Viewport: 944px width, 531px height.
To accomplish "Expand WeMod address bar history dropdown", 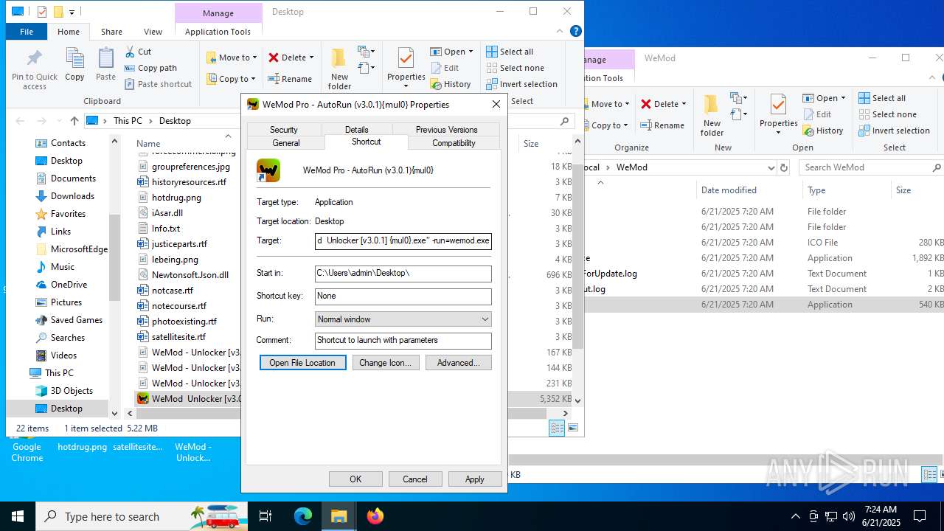I will [771, 167].
